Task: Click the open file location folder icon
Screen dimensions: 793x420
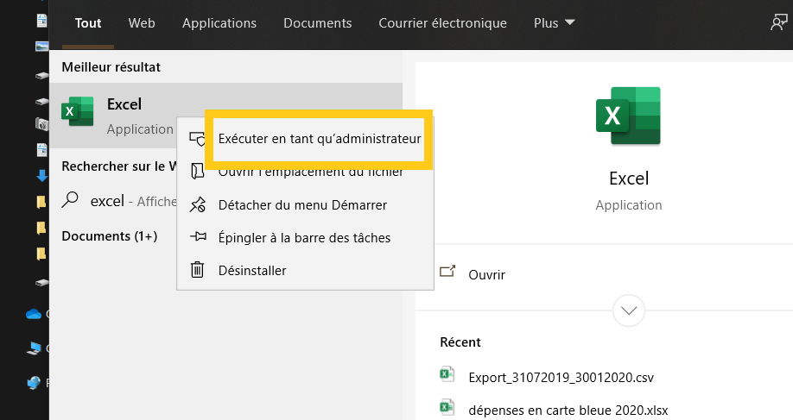Action: point(197,171)
